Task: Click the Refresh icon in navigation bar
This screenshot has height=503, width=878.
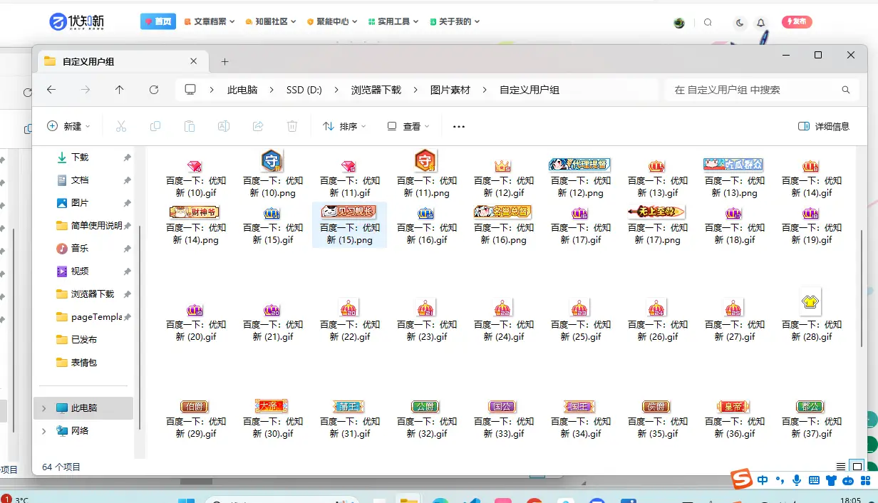Action: tap(154, 90)
